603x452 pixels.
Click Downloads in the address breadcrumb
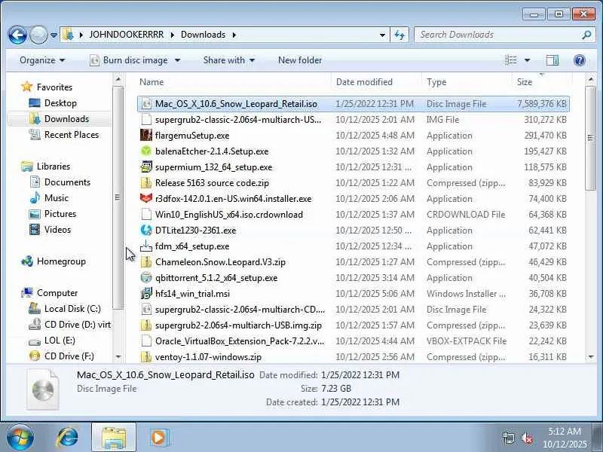tap(203, 35)
